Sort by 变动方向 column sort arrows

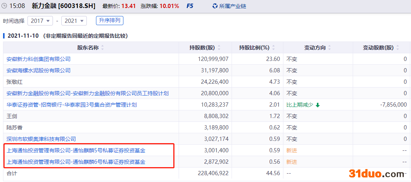point(329,48)
